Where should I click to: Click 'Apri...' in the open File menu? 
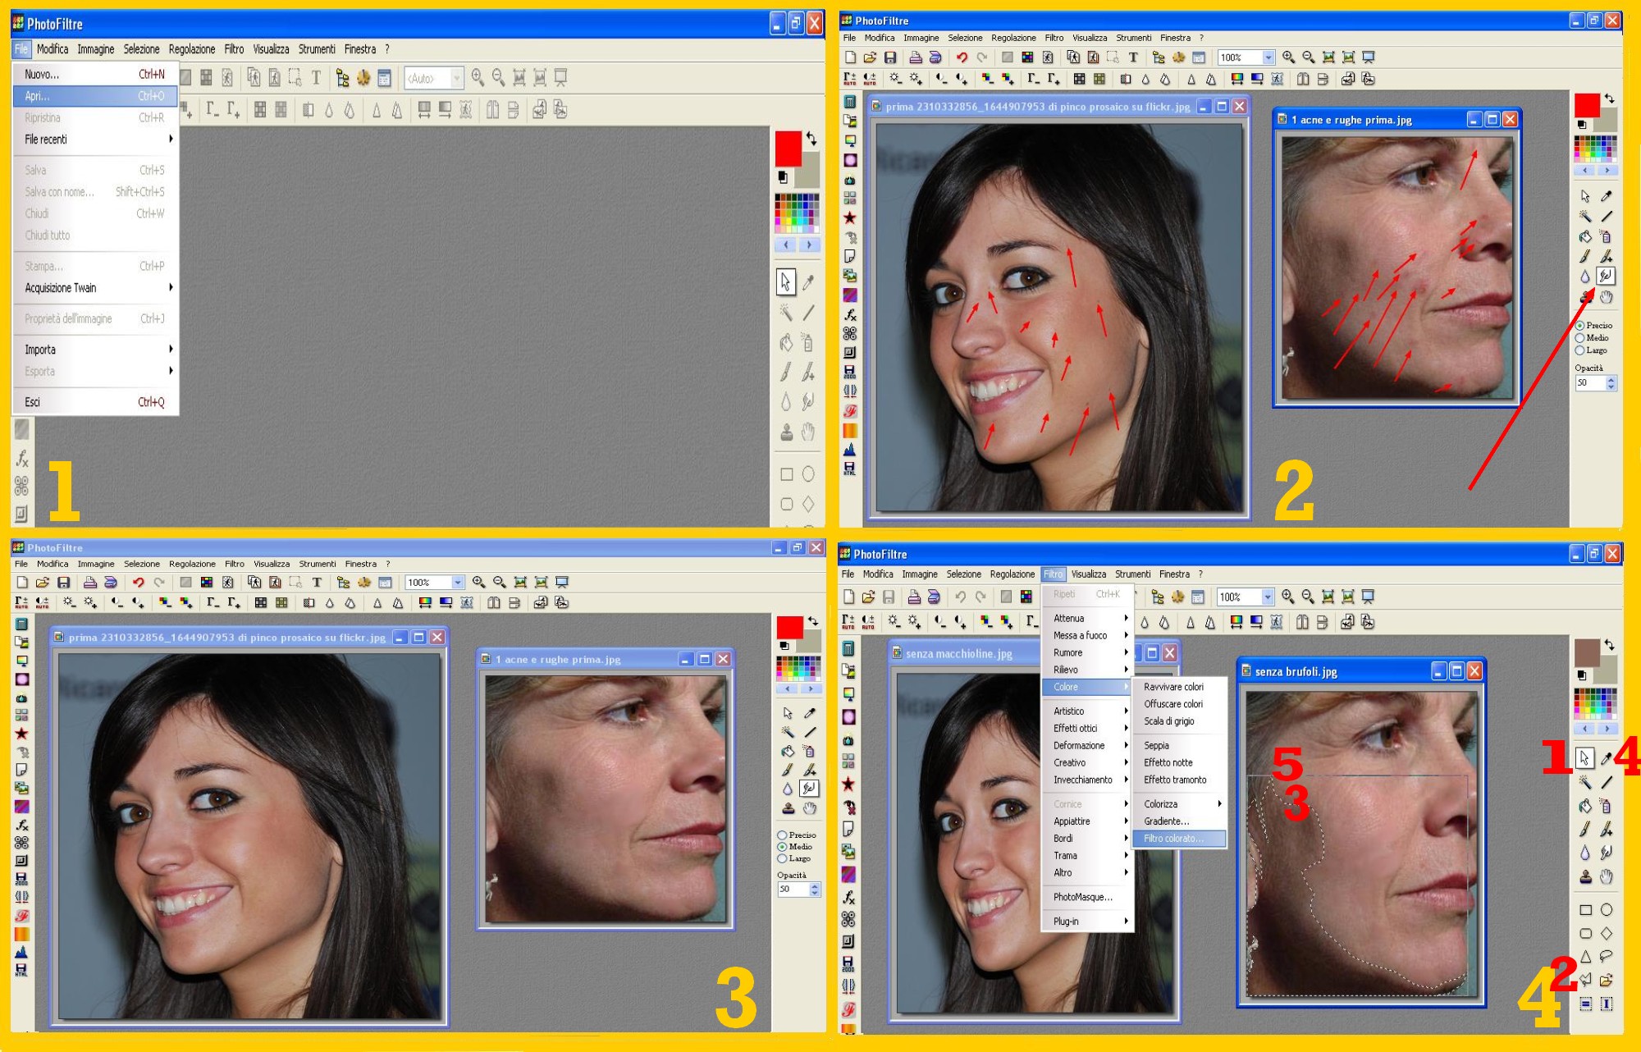[38, 96]
